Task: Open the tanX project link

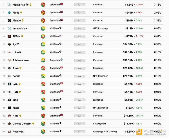Action: pyautogui.click(x=16, y=100)
